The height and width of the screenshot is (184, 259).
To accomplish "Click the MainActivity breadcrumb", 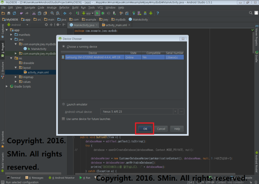I will [138, 20].
